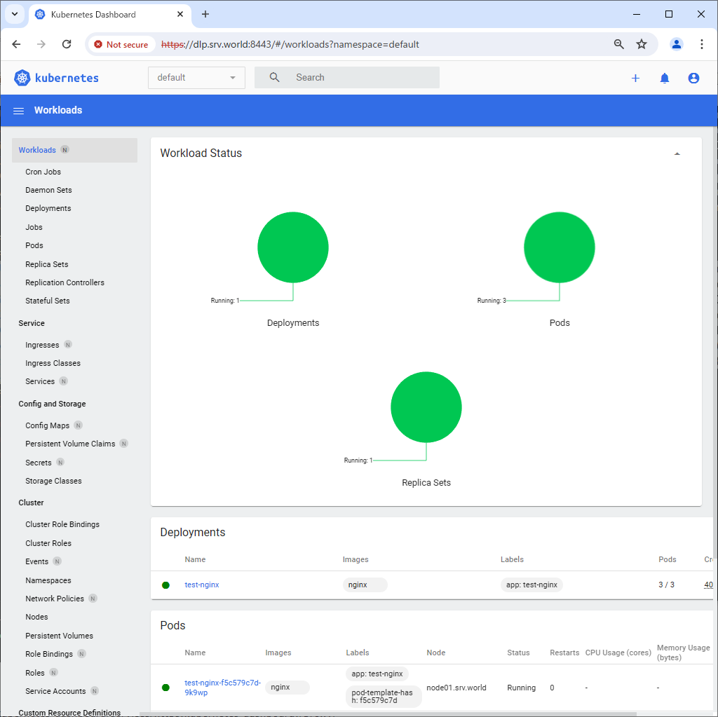Click the Deployments green status circle
The image size is (718, 717).
tap(293, 247)
